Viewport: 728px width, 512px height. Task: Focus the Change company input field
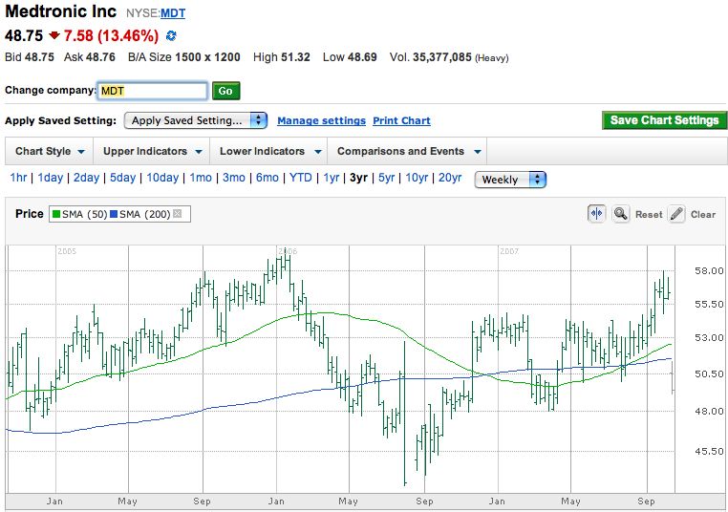[x=153, y=91]
